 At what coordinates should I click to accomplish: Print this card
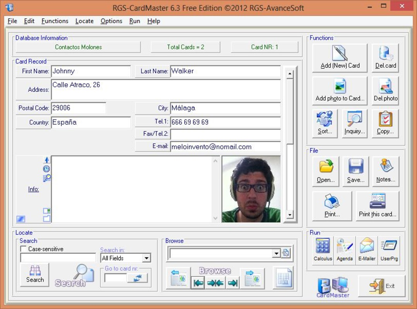(378, 206)
